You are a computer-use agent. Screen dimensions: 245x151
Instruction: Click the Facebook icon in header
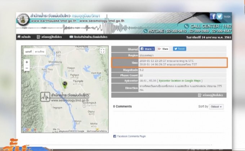point(213,16)
